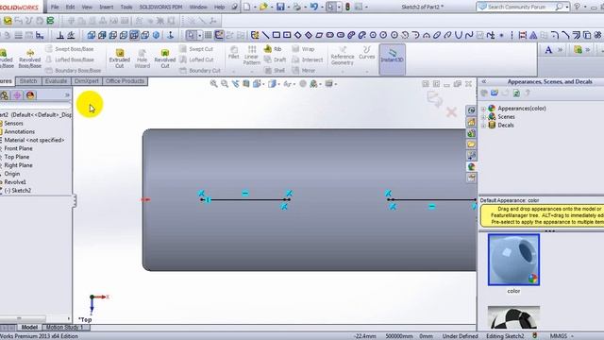The image size is (604, 340).
Task: Click the Zoom to Fit icon
Action: (214, 84)
